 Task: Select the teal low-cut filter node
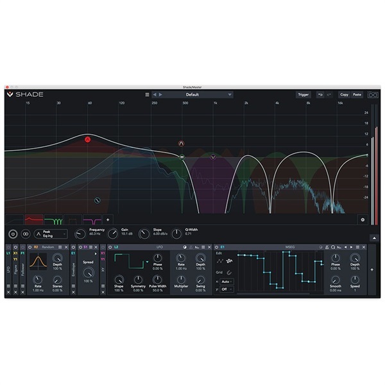click(x=98, y=201)
